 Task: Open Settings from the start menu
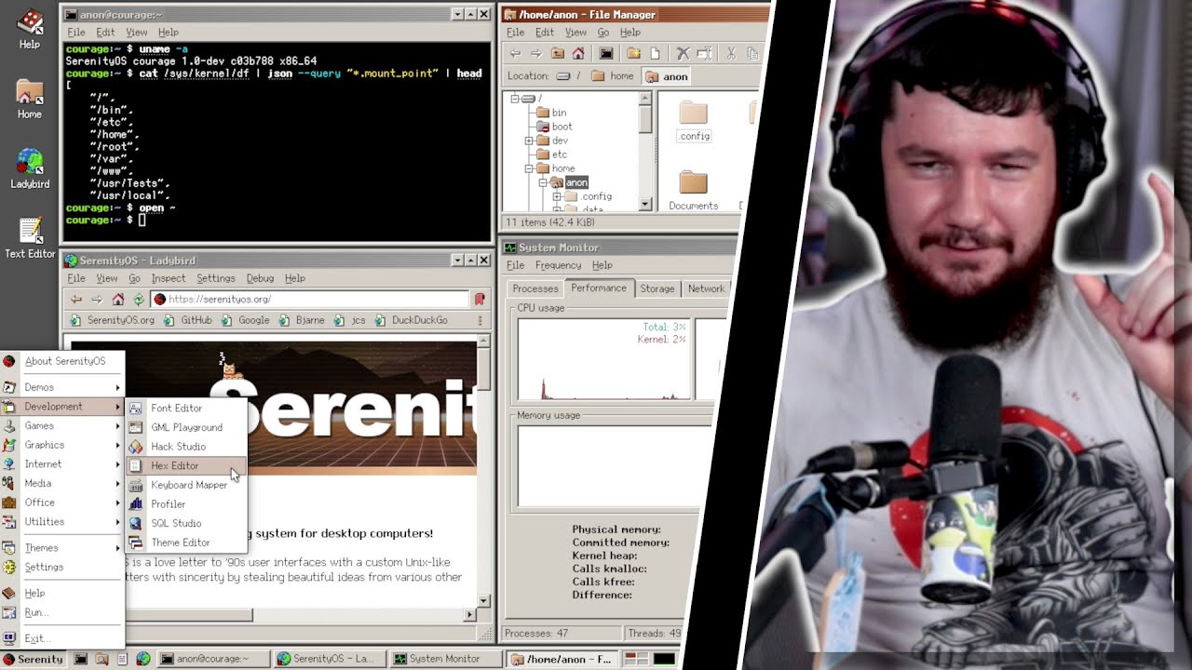(62, 567)
